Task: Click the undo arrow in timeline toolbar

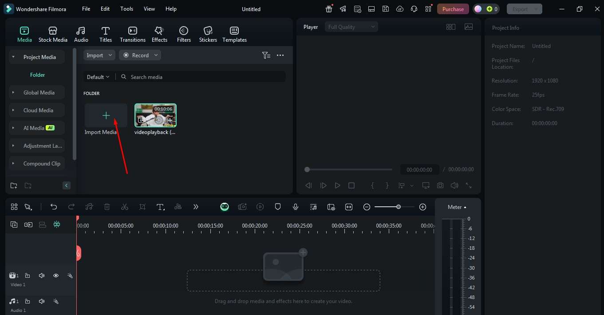Action: (x=54, y=207)
